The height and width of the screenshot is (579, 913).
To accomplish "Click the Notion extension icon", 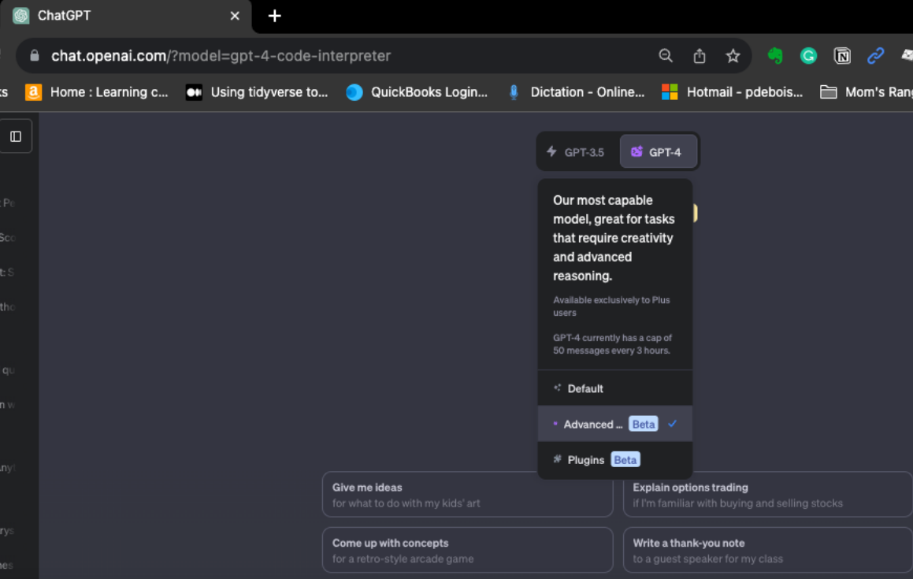I will [x=842, y=56].
